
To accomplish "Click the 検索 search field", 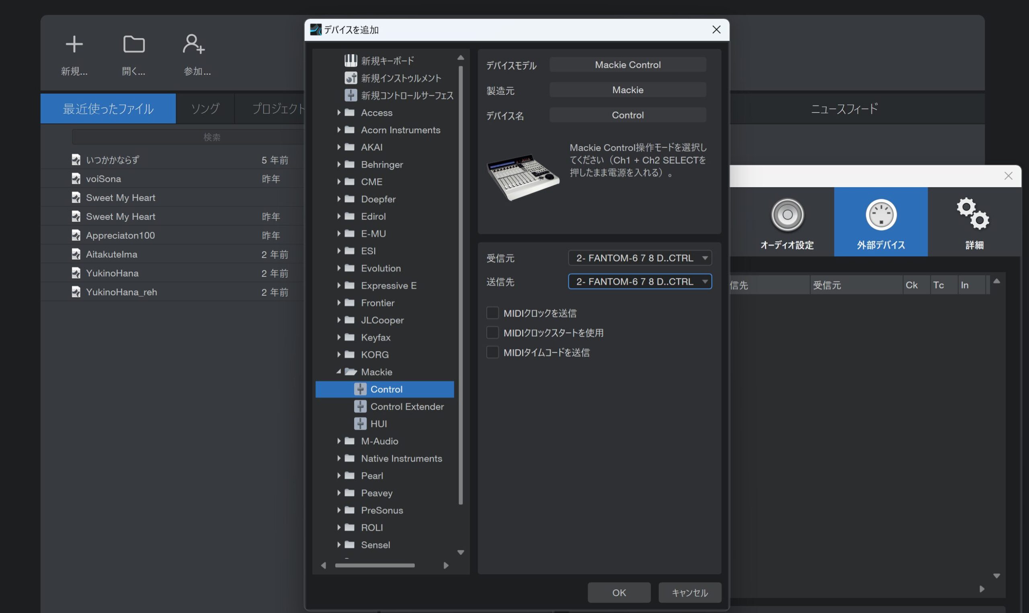I will point(189,137).
